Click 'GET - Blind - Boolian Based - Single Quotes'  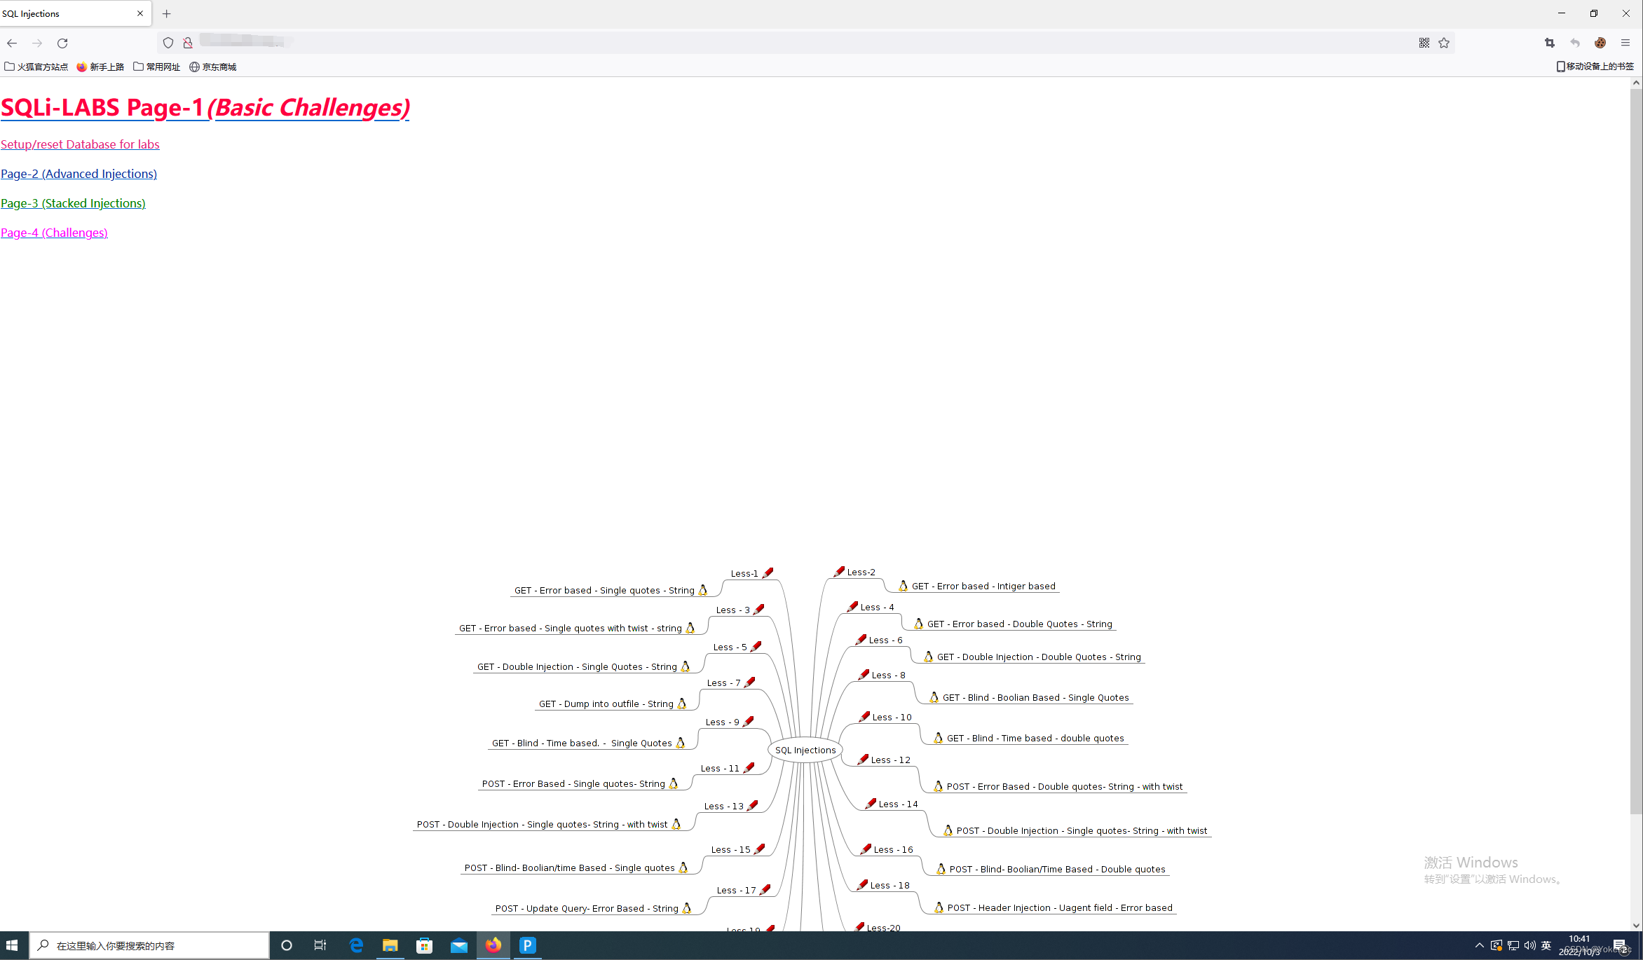coord(1036,697)
